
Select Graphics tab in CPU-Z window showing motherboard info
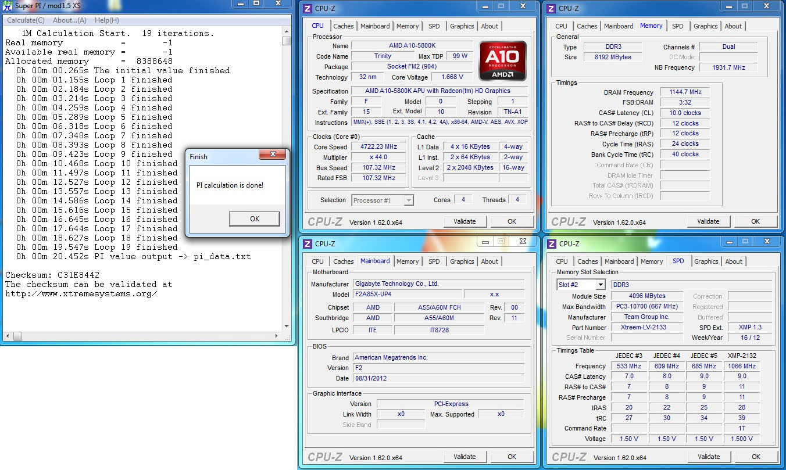point(462,261)
